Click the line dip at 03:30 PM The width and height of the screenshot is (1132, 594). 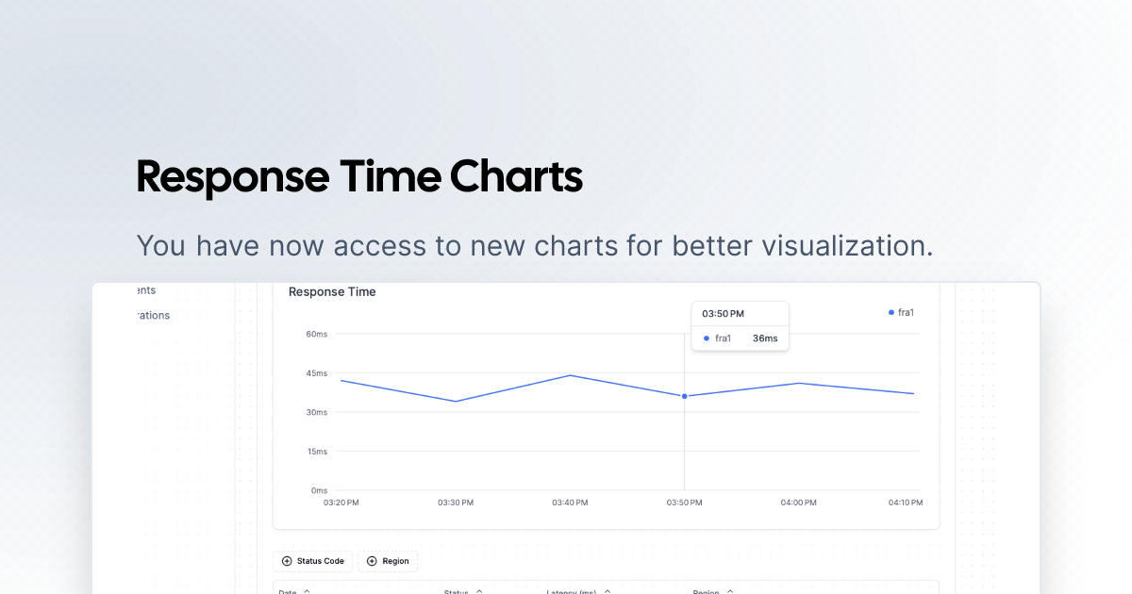point(456,401)
